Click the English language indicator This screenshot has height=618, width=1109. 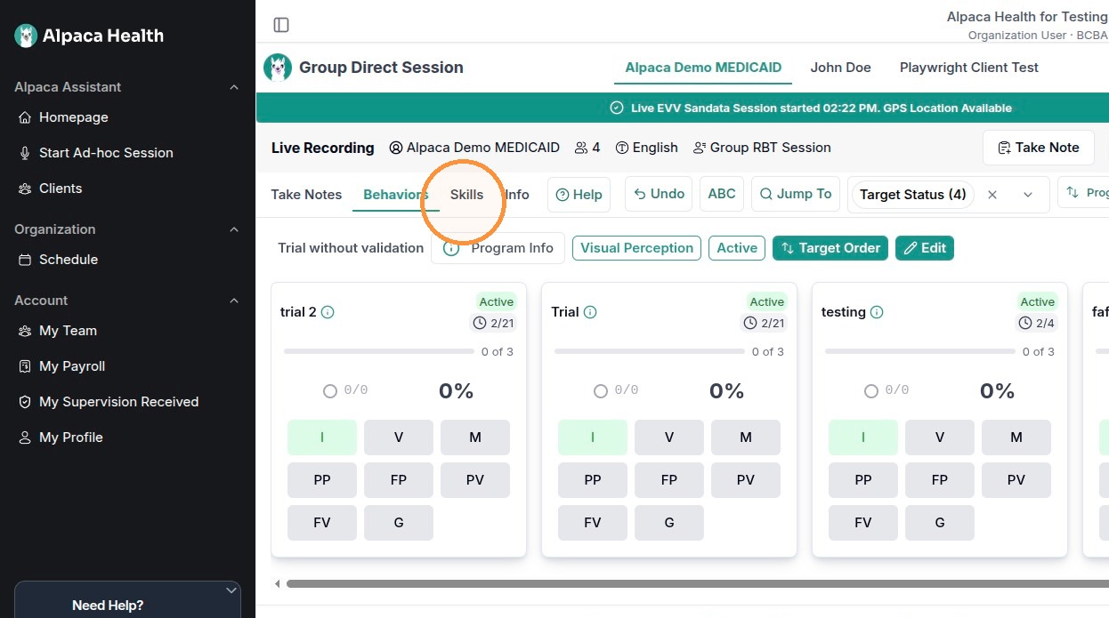coord(647,148)
